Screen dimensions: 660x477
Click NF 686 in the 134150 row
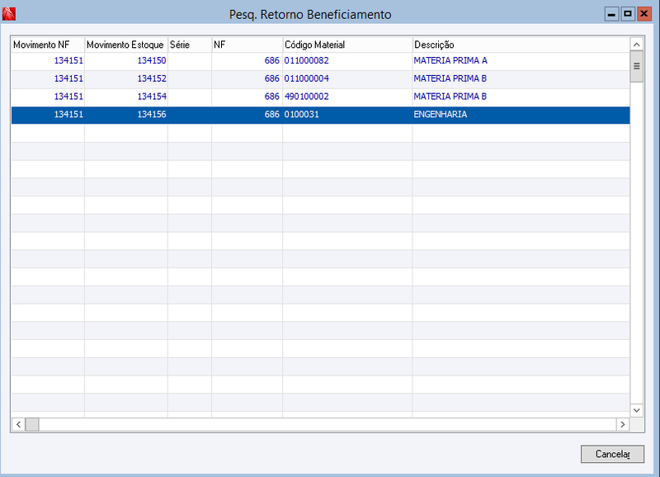click(x=272, y=60)
